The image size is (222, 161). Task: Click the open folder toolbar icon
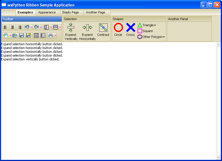[15, 36]
